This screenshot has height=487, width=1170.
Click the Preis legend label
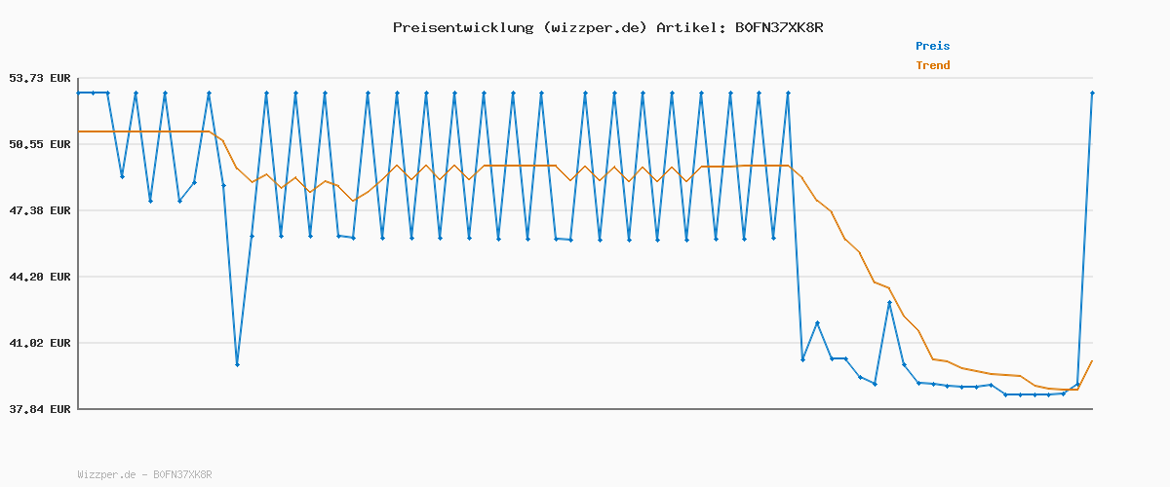click(x=932, y=46)
